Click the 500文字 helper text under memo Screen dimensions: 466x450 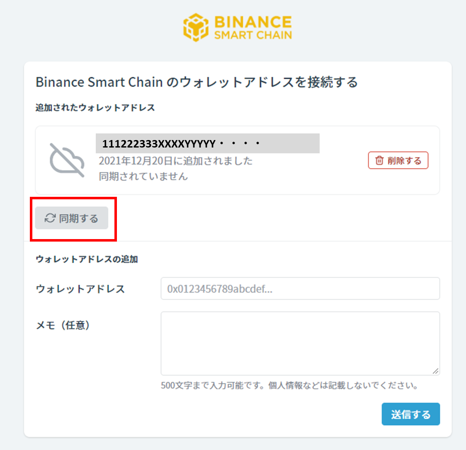289,385
